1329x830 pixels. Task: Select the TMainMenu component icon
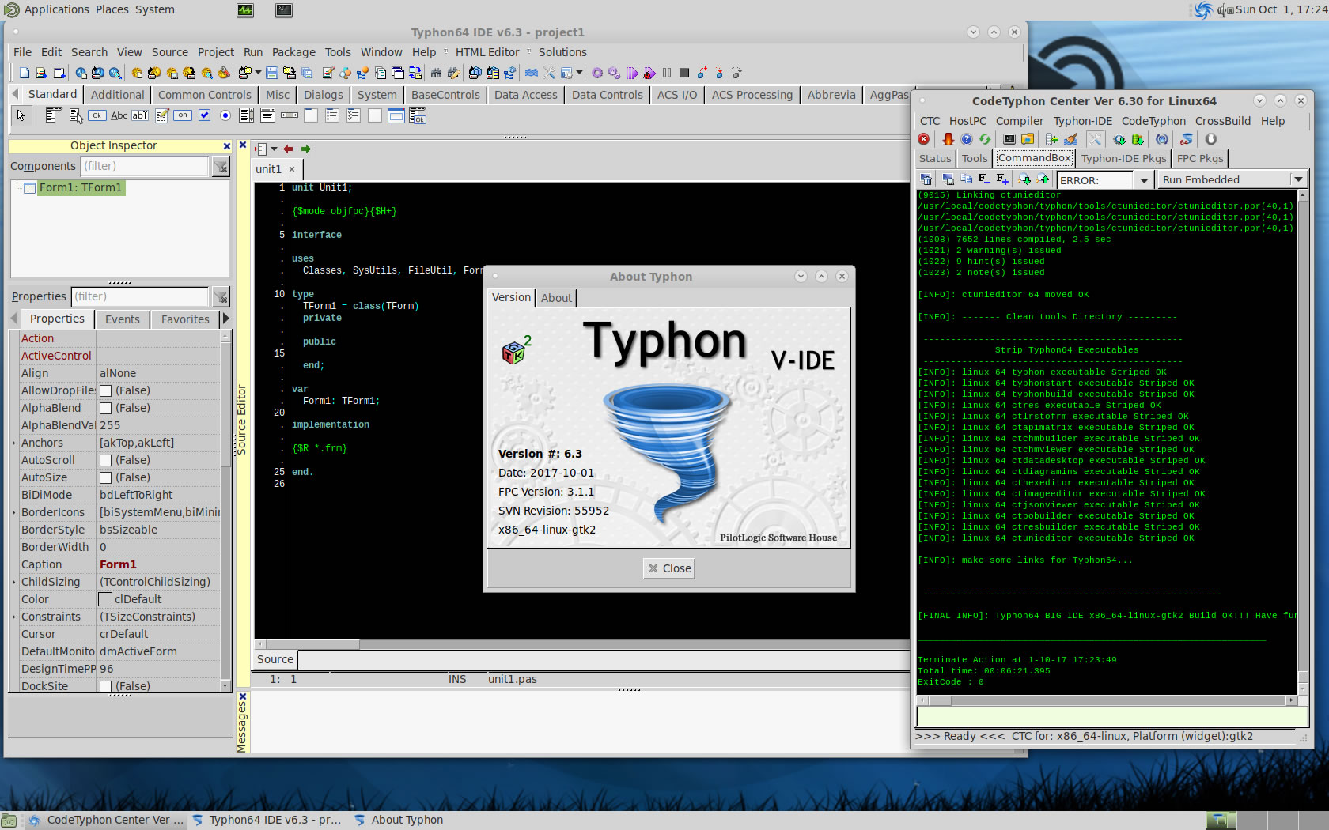pos(53,115)
